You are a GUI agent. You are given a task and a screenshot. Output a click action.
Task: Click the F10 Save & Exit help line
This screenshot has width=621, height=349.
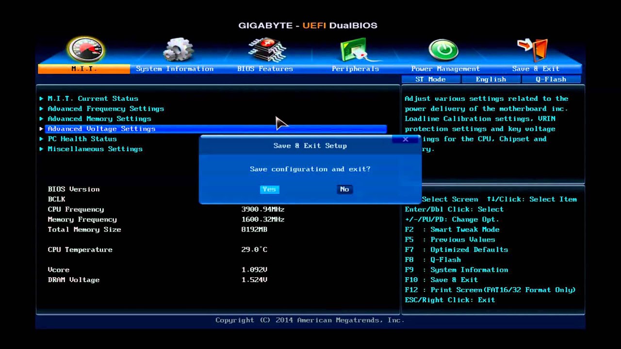[441, 280]
